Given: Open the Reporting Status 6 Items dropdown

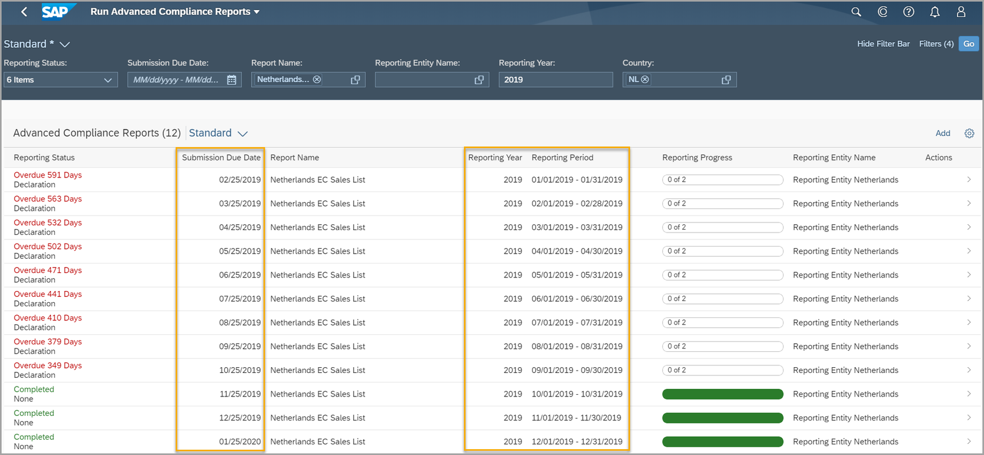Looking at the screenshot, I should point(61,80).
